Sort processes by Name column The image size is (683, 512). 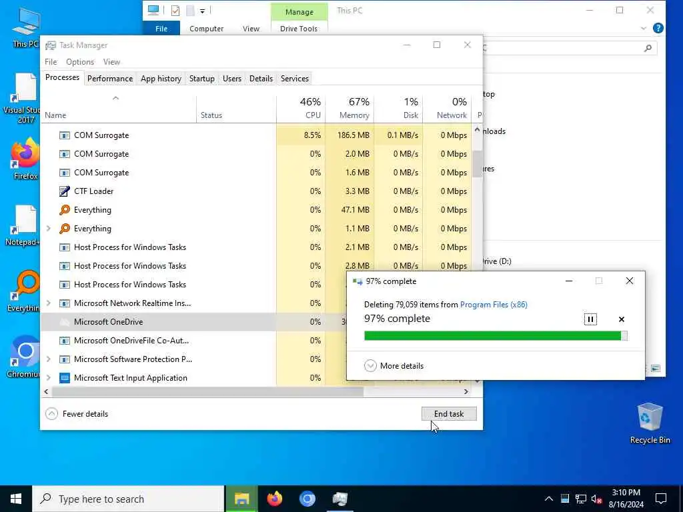click(119, 108)
